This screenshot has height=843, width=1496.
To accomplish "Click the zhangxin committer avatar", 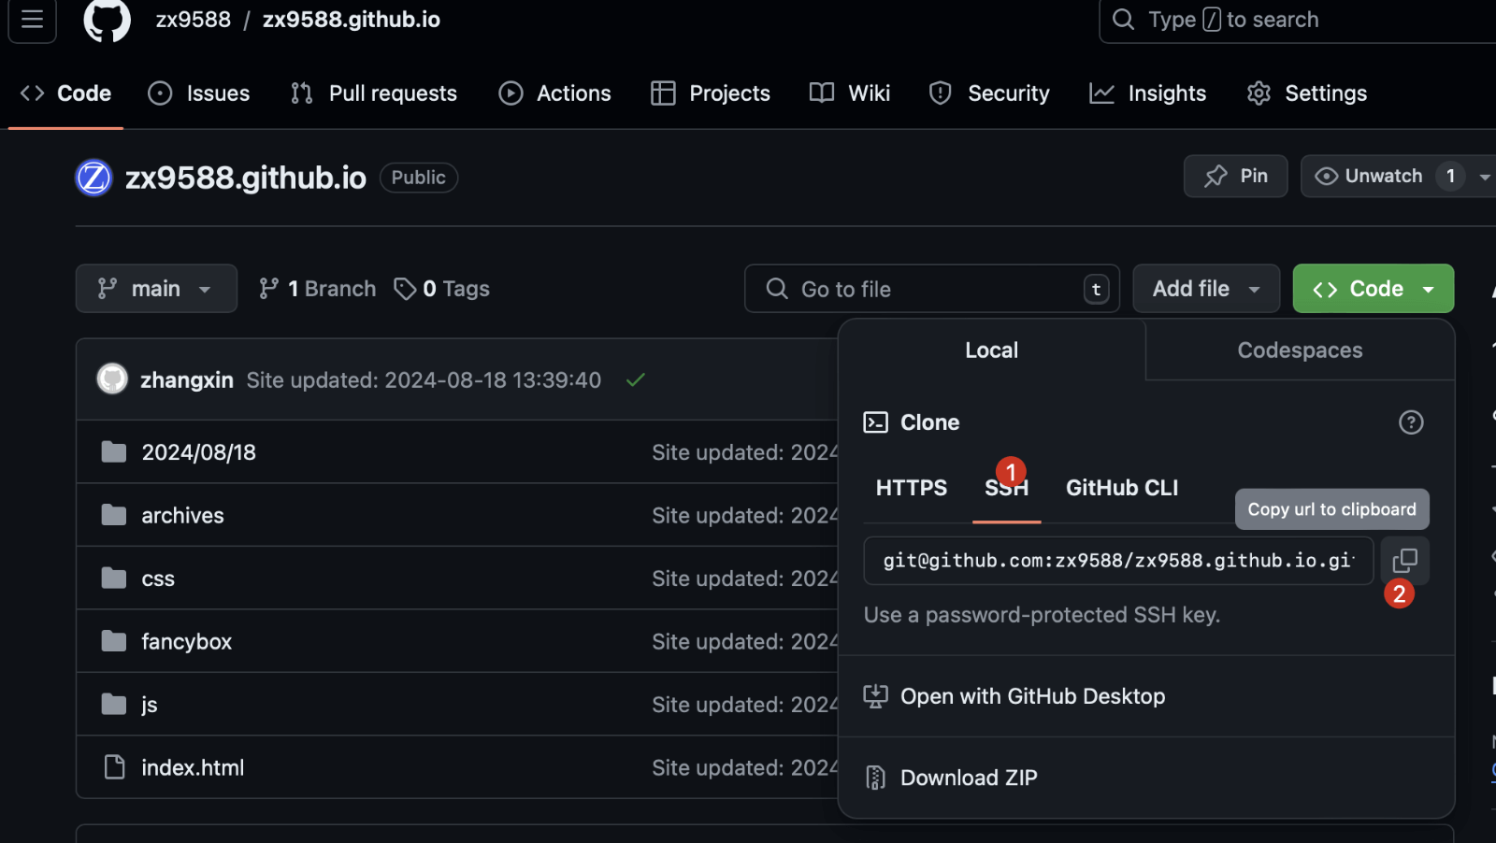I will coord(112,379).
